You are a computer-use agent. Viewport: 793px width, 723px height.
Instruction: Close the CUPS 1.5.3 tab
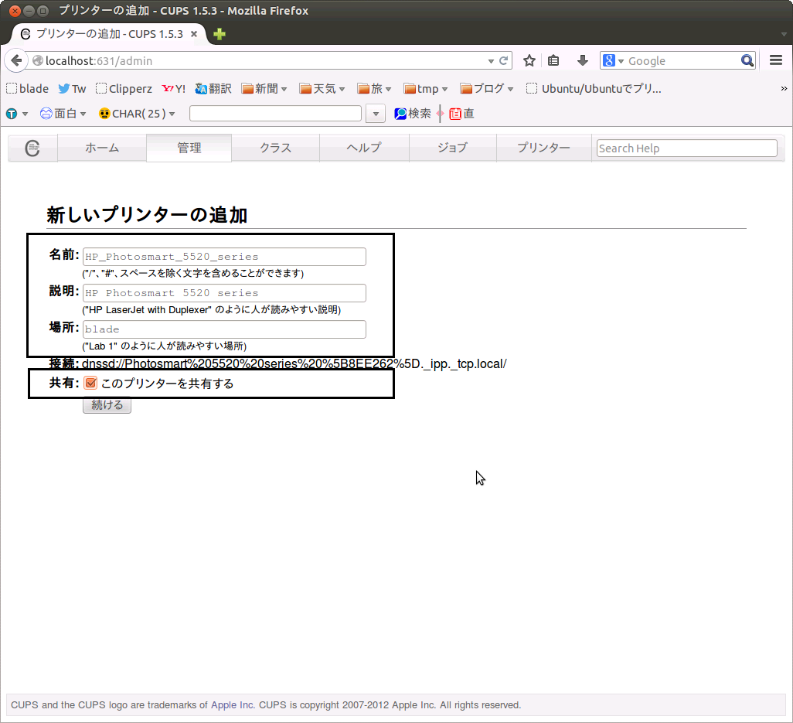coord(194,34)
